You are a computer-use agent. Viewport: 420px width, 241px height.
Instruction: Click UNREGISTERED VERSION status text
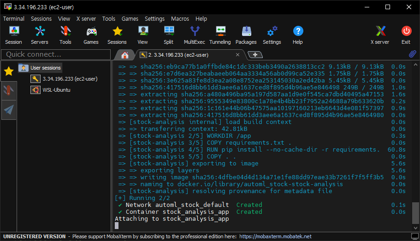[34, 236]
